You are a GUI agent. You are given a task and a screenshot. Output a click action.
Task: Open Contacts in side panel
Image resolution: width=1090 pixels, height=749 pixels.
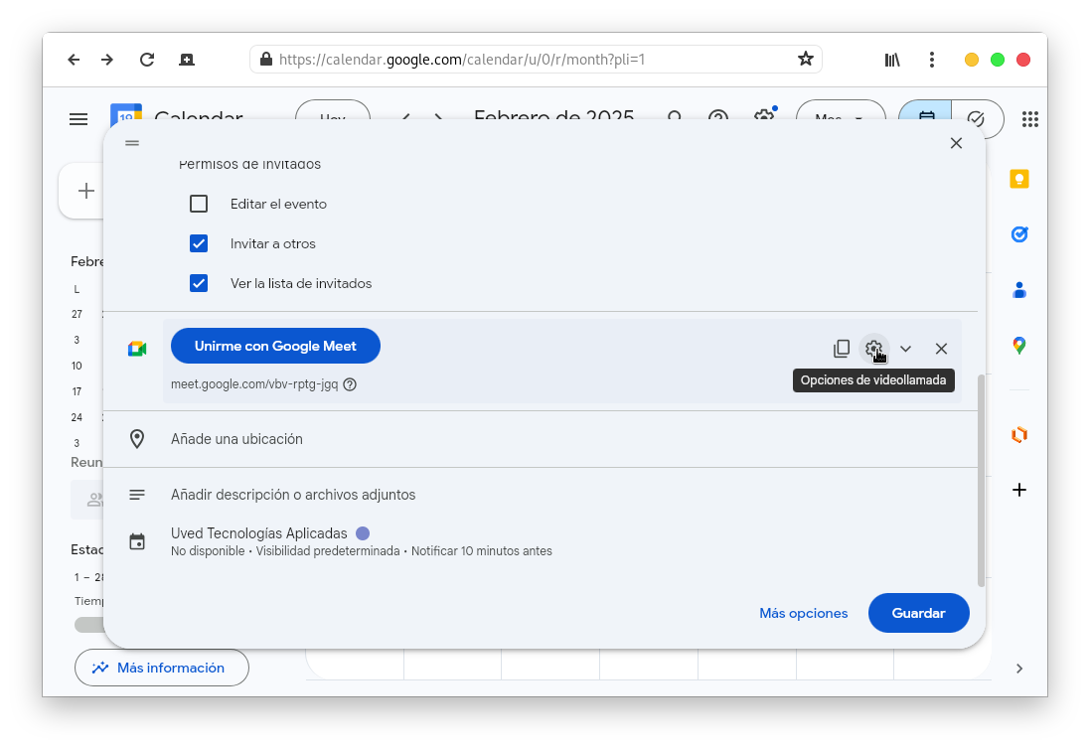click(1018, 290)
